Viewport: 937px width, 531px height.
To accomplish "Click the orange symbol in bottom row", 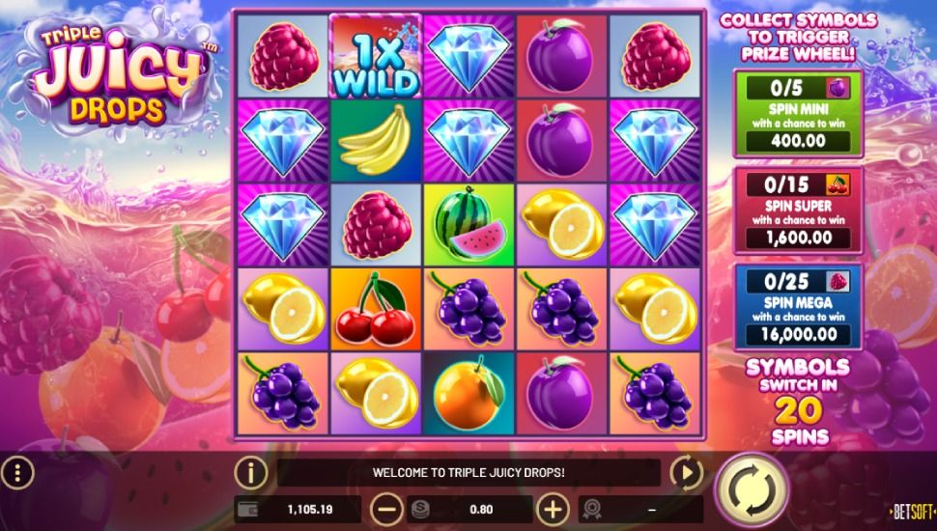I will [469, 393].
